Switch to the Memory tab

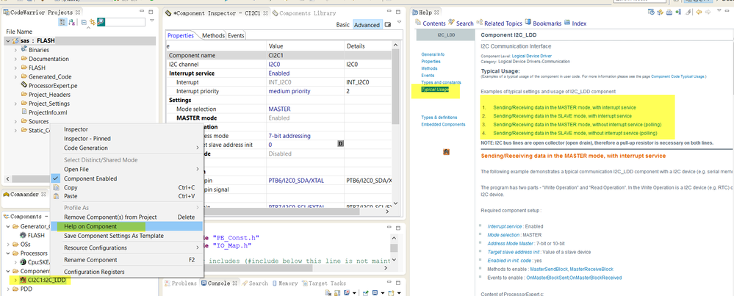coord(284,283)
